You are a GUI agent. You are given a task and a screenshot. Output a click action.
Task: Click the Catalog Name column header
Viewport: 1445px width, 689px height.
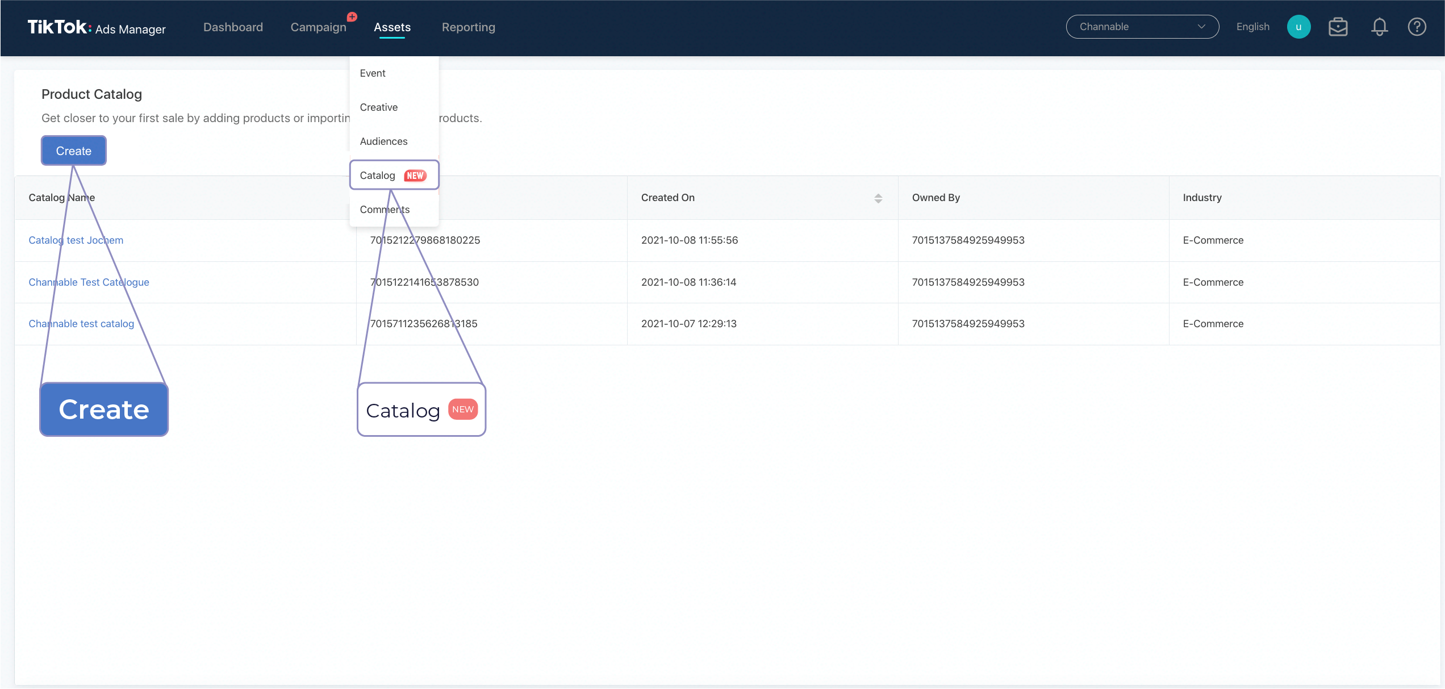[x=61, y=198]
